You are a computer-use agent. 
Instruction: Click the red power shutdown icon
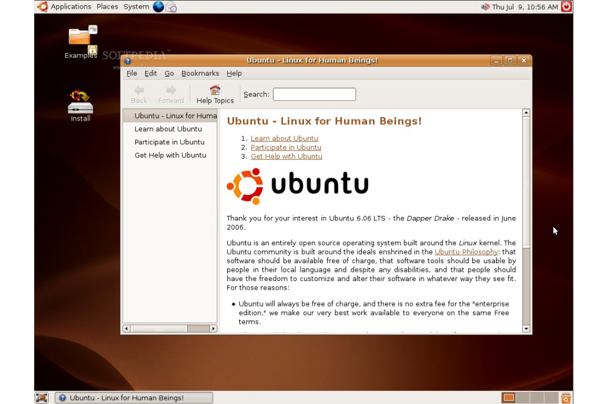coord(567,6)
